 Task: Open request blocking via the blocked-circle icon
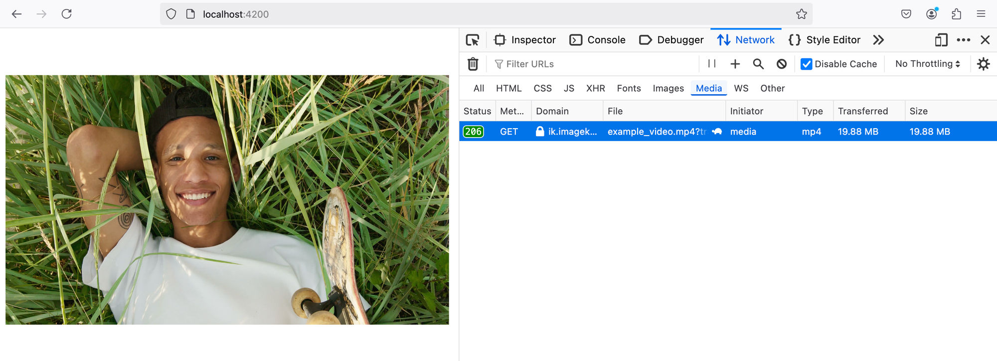click(782, 64)
